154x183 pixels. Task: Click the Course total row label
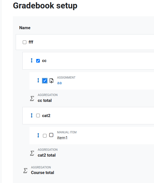point(42,173)
